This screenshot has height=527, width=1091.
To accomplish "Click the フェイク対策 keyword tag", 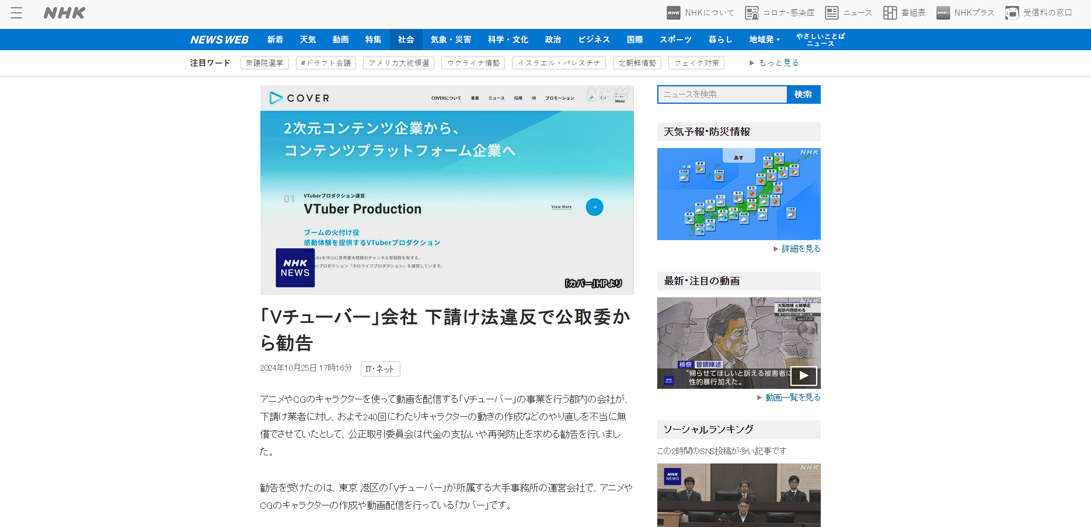I will click(696, 63).
